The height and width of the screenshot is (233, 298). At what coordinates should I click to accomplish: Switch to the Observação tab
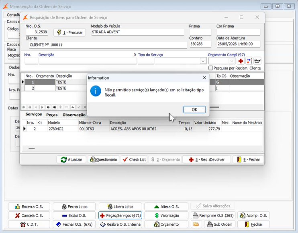coord(74,115)
